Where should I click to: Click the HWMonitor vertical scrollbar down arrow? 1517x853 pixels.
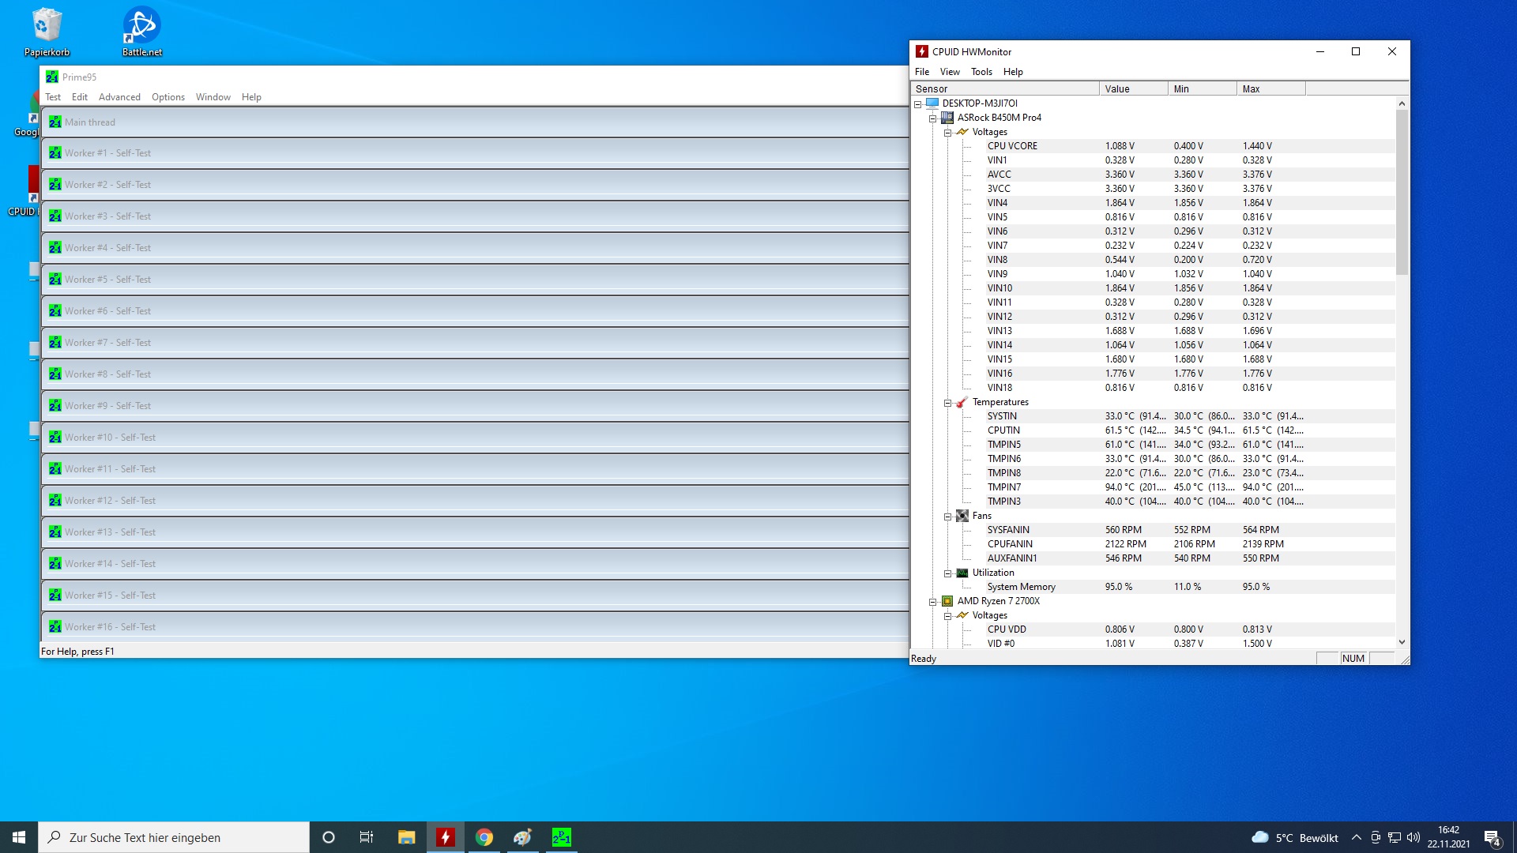pyautogui.click(x=1402, y=642)
